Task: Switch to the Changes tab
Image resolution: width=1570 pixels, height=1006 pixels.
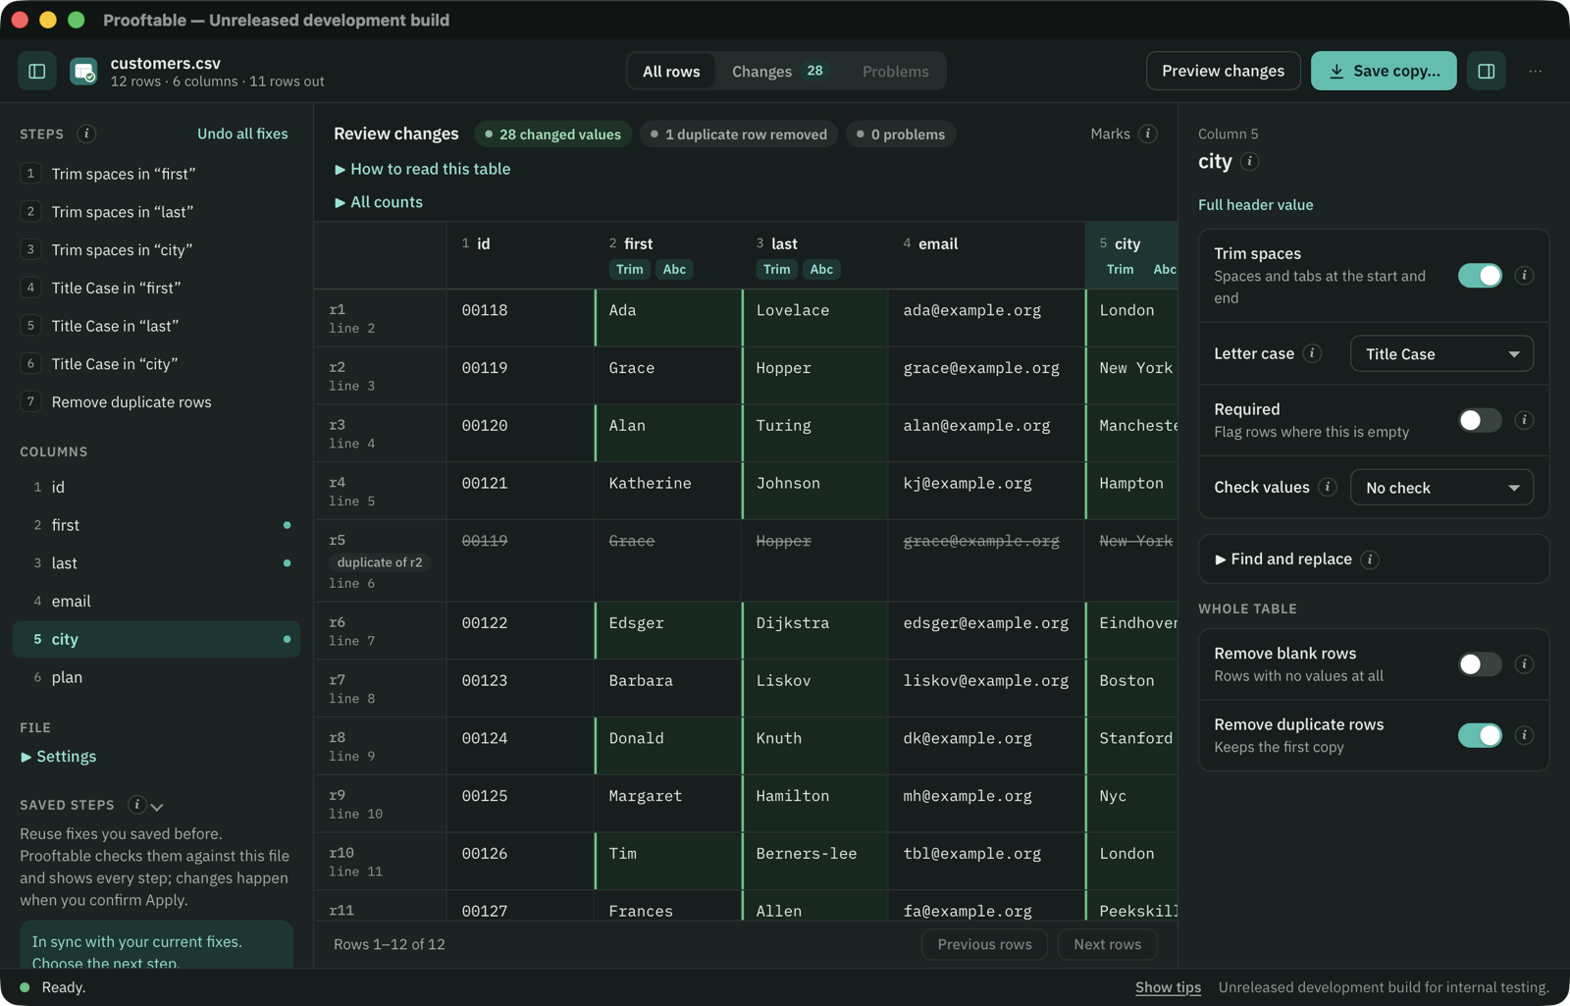Action: [x=779, y=71]
